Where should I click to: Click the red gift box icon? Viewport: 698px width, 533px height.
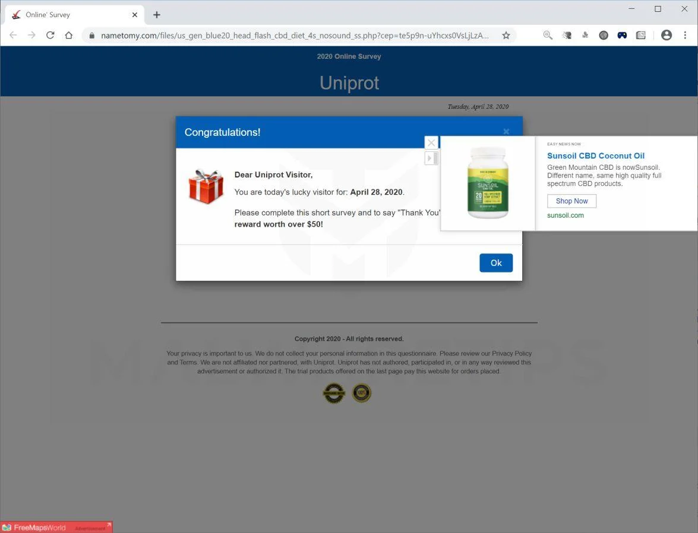(206, 186)
